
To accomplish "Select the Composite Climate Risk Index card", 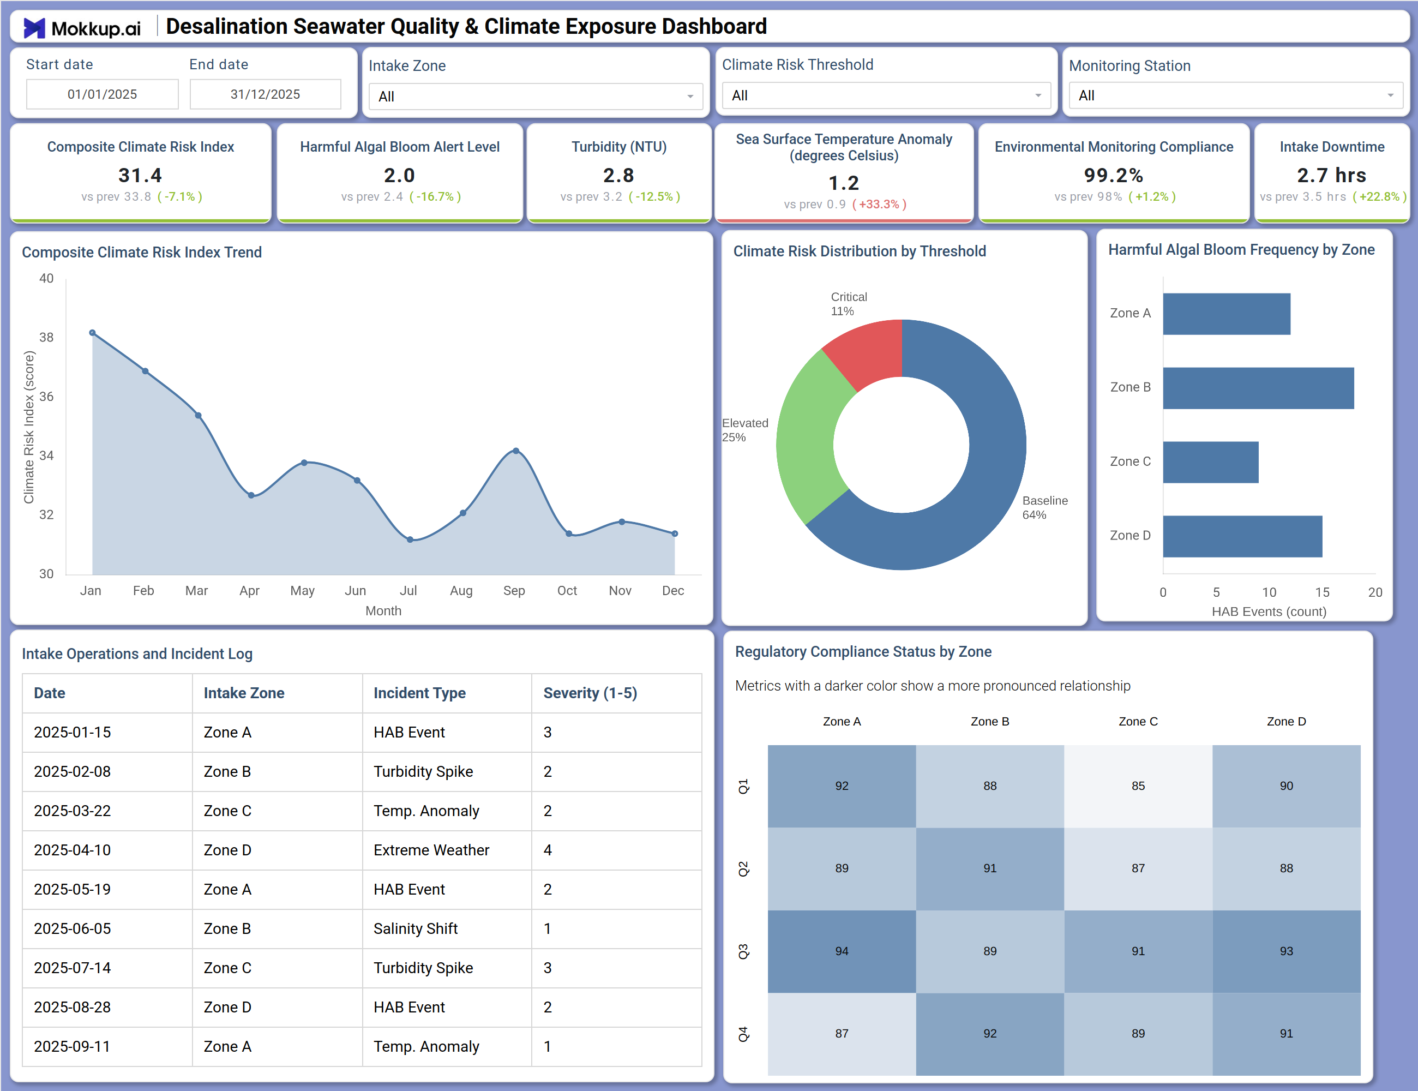I will tap(141, 173).
